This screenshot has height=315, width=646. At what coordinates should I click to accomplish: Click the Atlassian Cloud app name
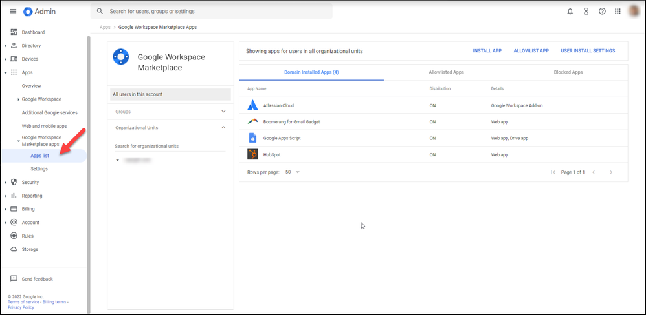click(x=278, y=106)
